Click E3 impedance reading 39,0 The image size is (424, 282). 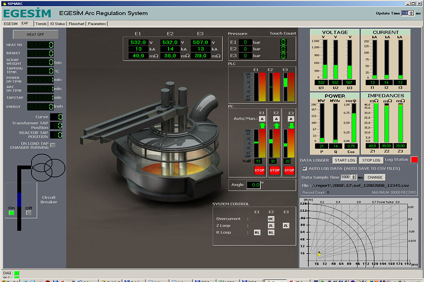[x=201, y=56]
